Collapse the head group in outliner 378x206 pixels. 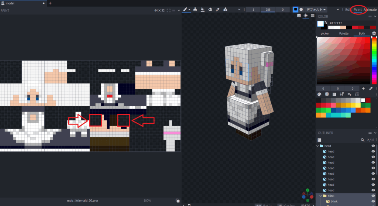317,146
